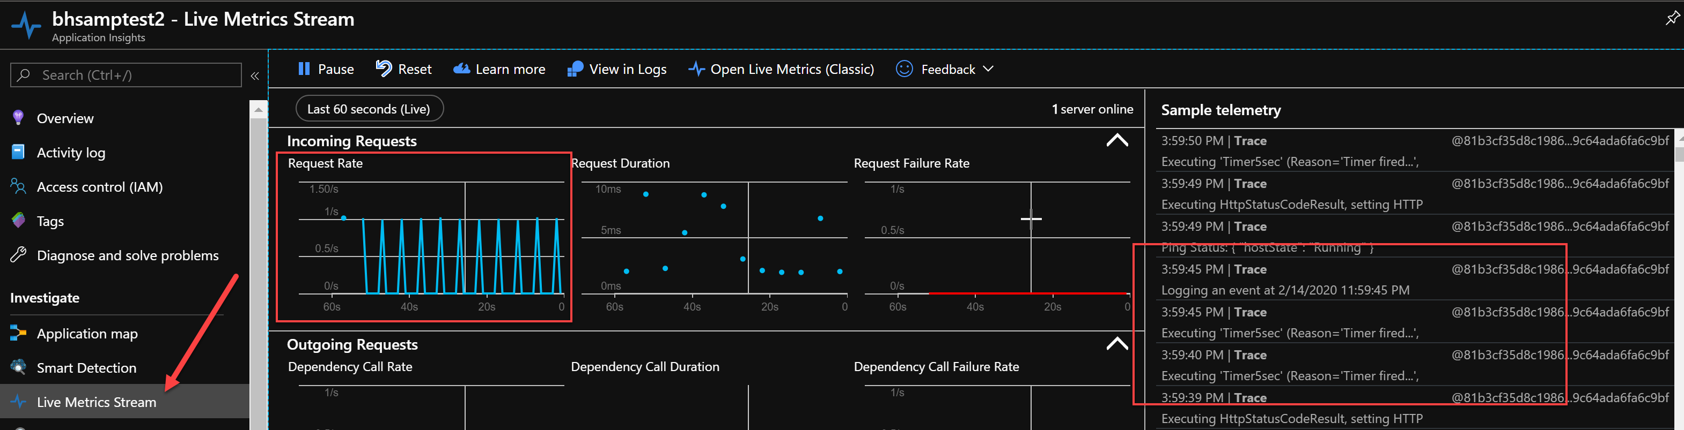Collapse sidebar with the double chevron icon

[255, 77]
